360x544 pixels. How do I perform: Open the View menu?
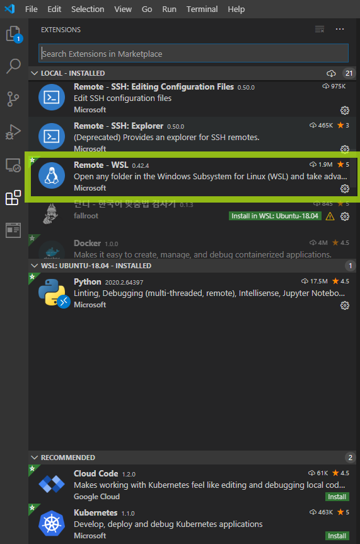click(x=123, y=9)
